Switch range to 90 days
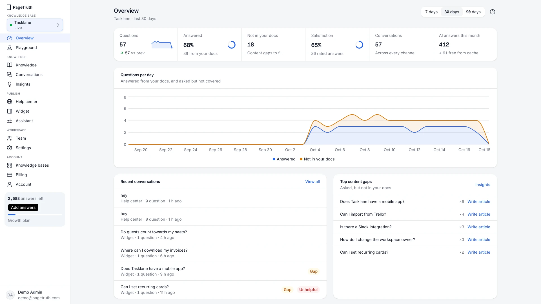Viewport: 541px width, 304px height. coord(473,12)
